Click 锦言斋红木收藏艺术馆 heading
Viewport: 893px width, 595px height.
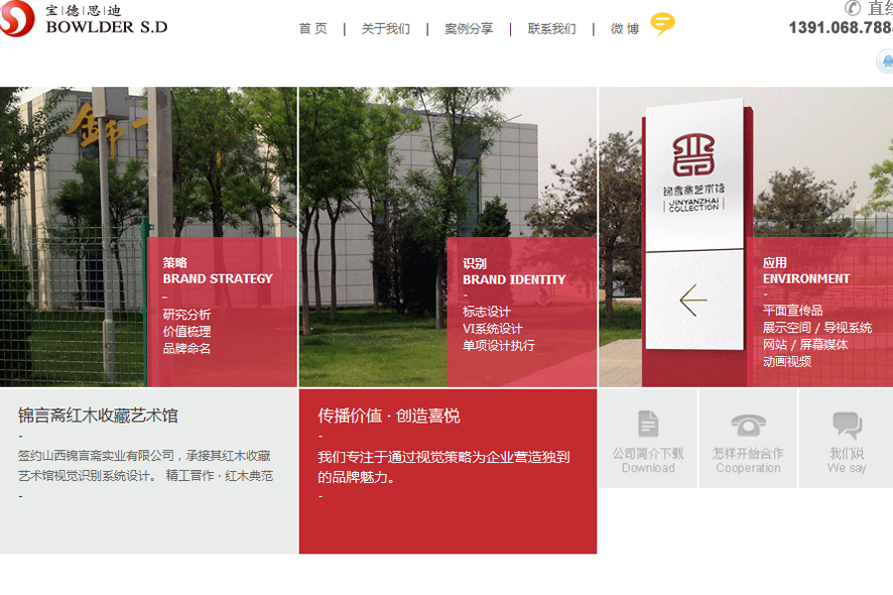tap(98, 416)
